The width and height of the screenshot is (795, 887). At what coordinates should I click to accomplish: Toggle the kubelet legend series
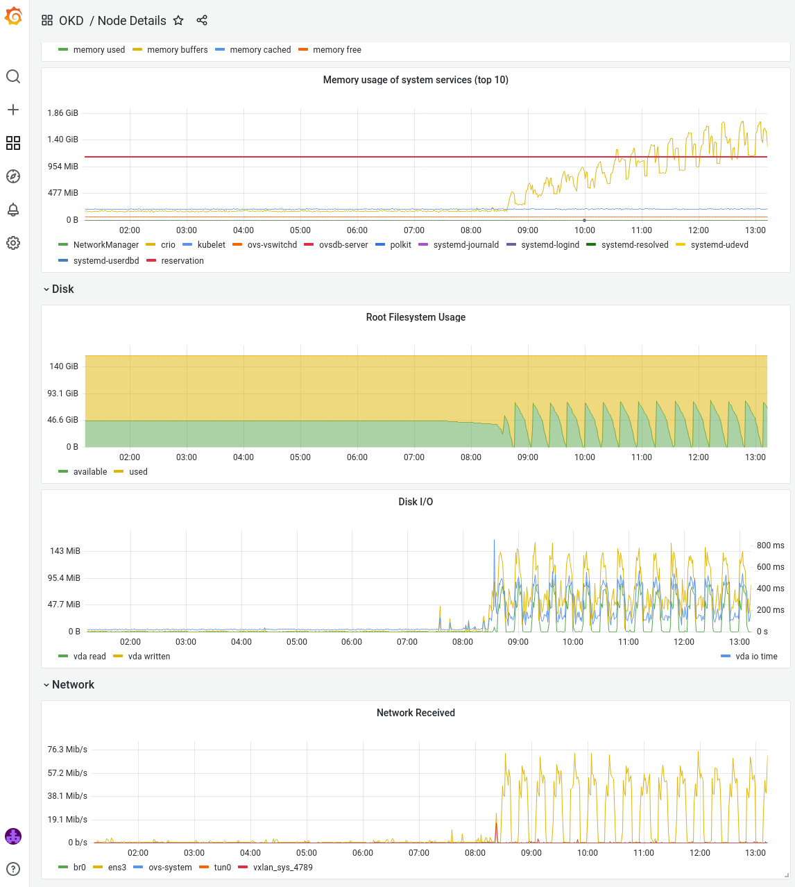click(211, 245)
